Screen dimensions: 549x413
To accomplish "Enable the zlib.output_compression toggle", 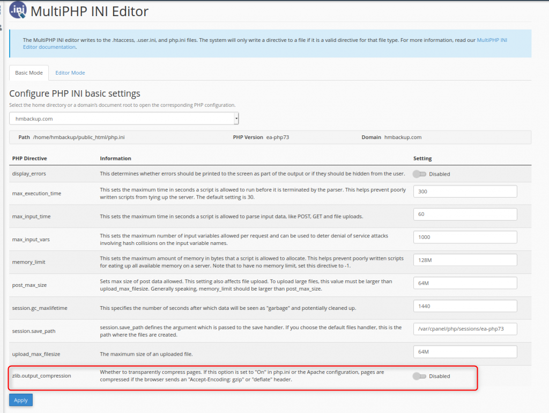I will [x=419, y=376].
